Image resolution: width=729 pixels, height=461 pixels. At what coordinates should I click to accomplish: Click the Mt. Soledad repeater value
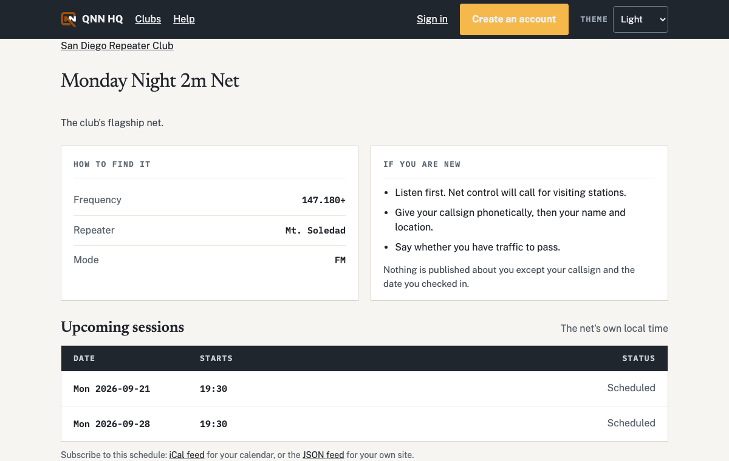pyautogui.click(x=315, y=231)
